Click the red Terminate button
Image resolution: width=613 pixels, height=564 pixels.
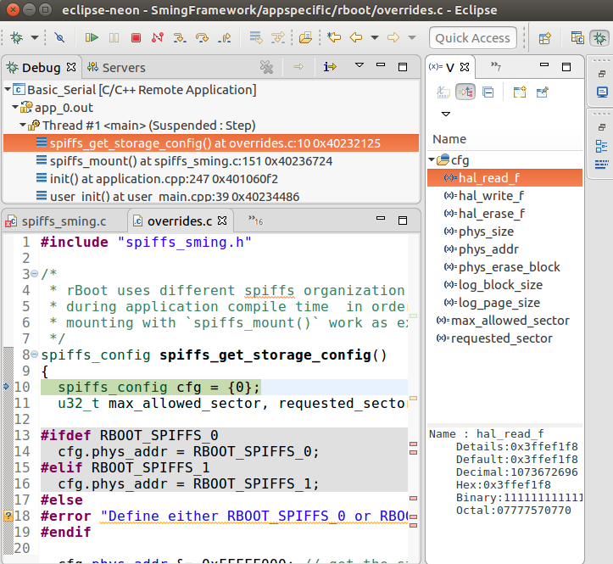click(136, 37)
